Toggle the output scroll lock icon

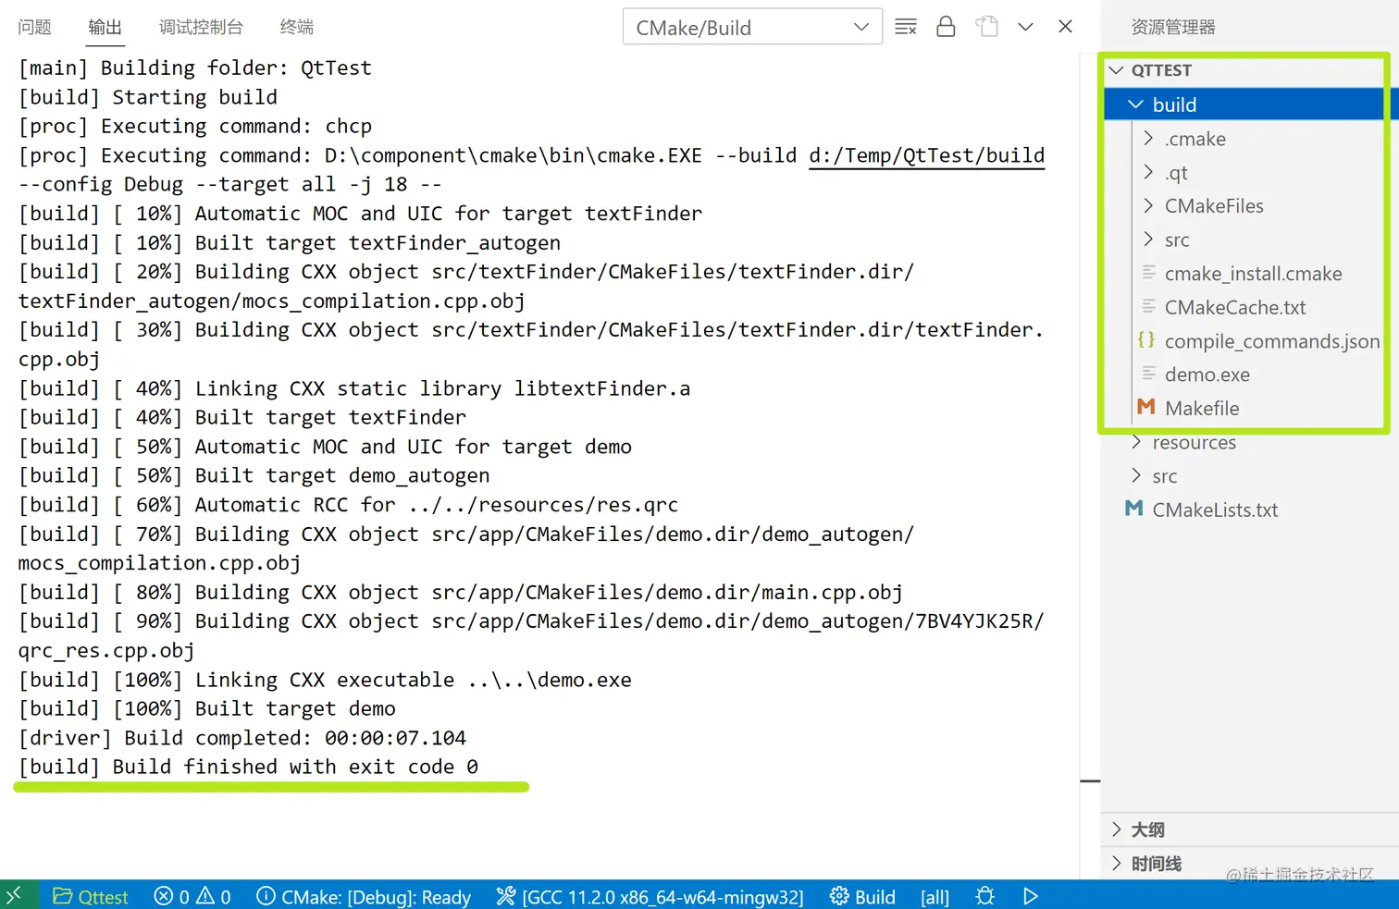946,27
